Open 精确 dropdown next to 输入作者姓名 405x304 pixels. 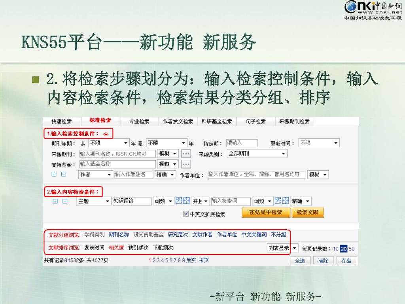(x=165, y=175)
